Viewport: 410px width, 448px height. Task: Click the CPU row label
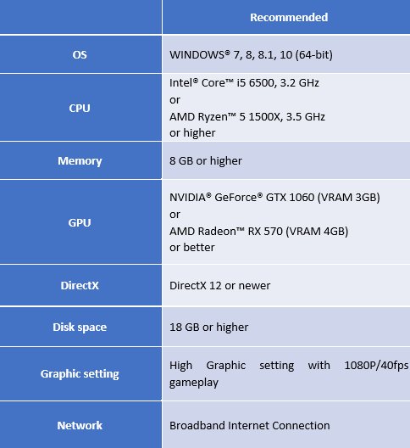coord(80,108)
